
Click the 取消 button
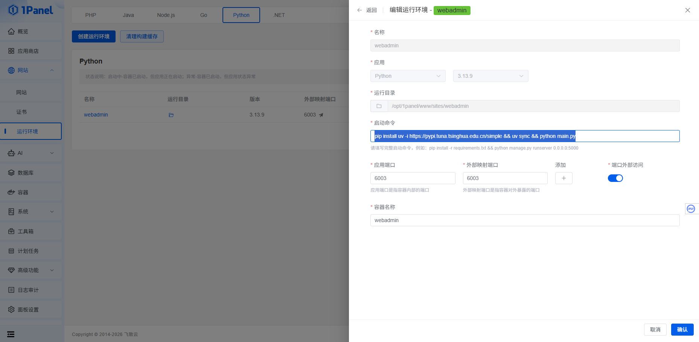[x=655, y=330]
